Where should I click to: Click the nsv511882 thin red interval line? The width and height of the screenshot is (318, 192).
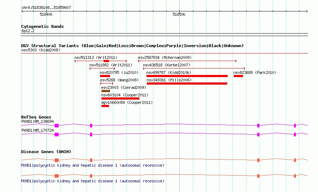(x=102, y=69)
